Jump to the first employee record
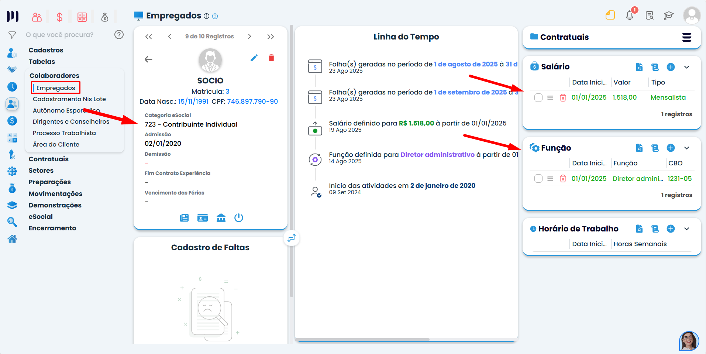 pyautogui.click(x=148, y=37)
